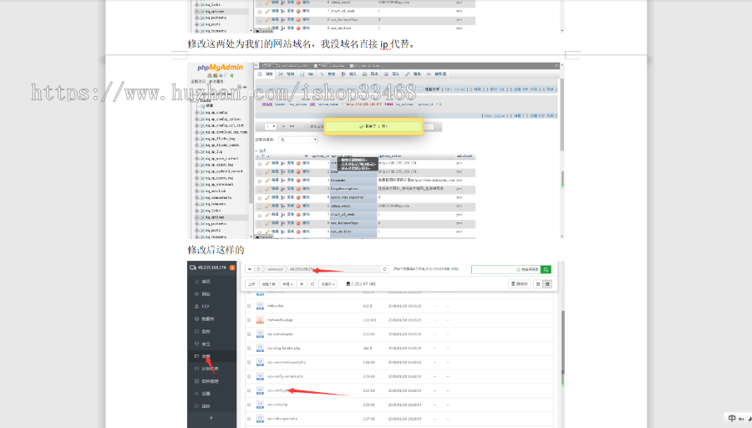Click the phpMyAdmin logo

pos(220,68)
